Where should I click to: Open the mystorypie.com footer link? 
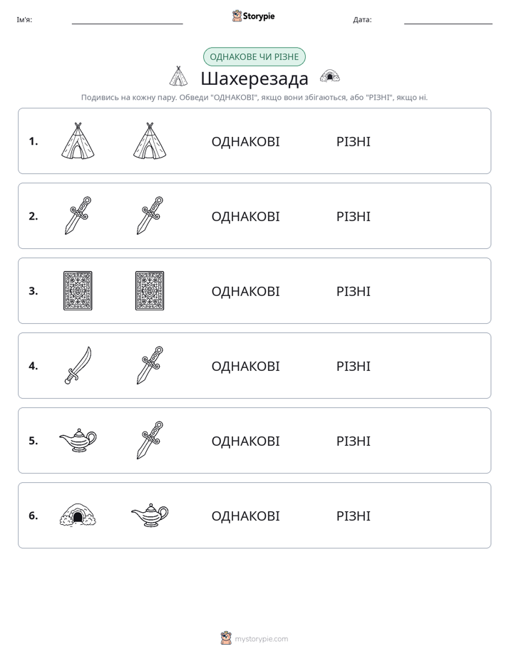[x=254, y=638]
